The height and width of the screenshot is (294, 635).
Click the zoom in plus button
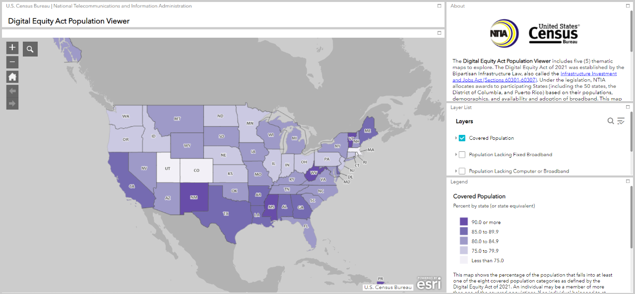(12, 48)
